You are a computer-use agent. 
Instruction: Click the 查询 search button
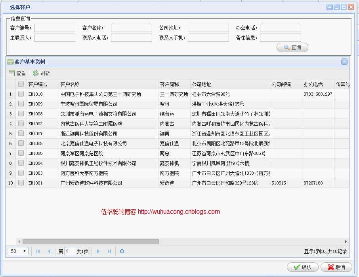point(292,47)
